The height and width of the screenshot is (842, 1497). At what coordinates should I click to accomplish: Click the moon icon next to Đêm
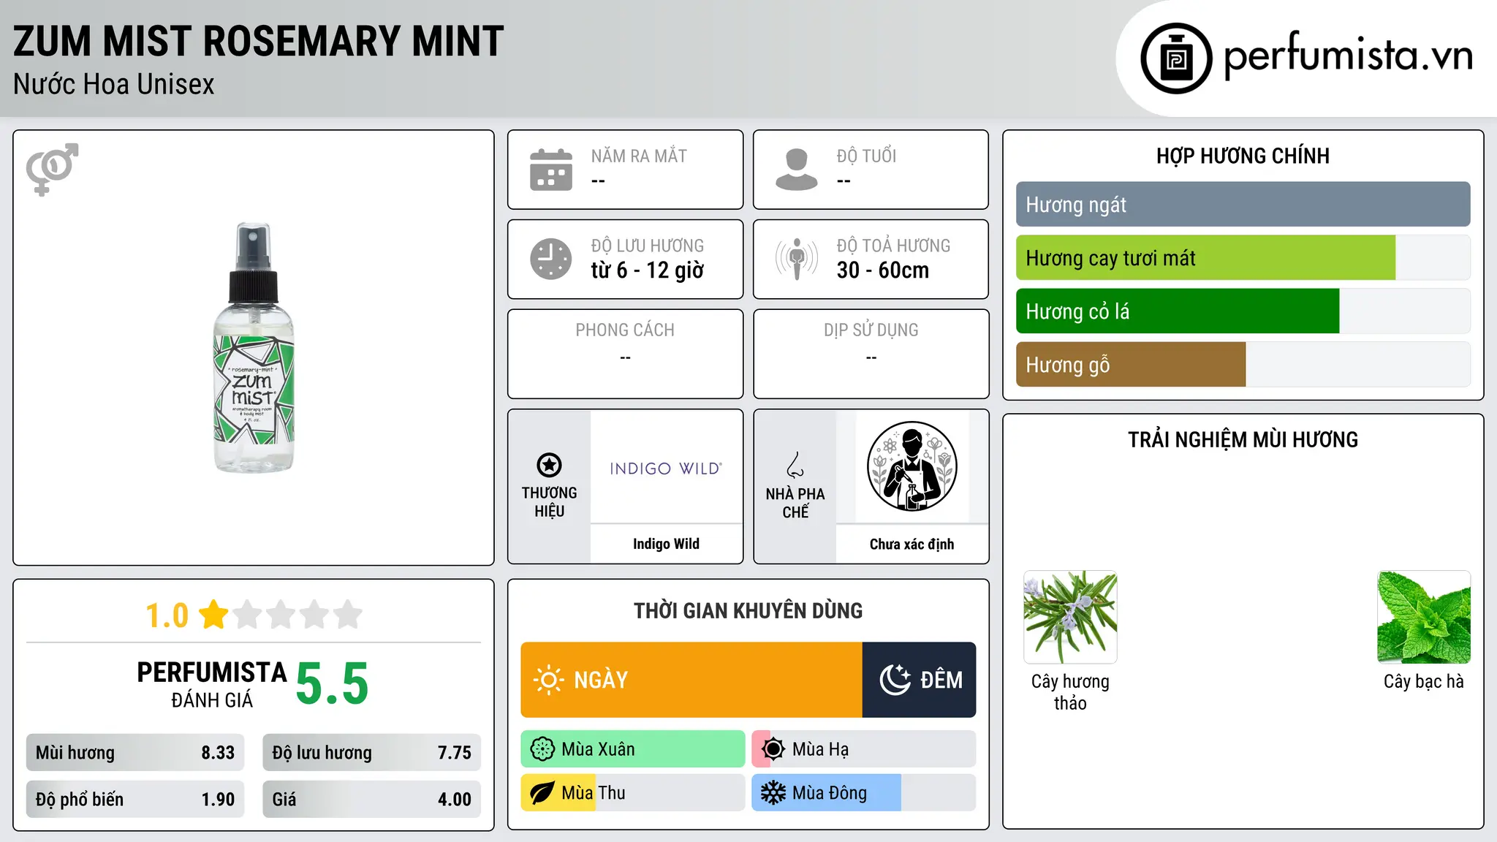tap(895, 680)
